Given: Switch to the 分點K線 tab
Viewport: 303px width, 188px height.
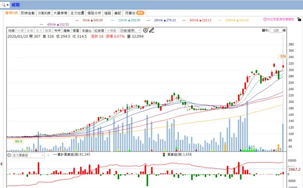Looking at the screenshot, I should pos(44,13).
